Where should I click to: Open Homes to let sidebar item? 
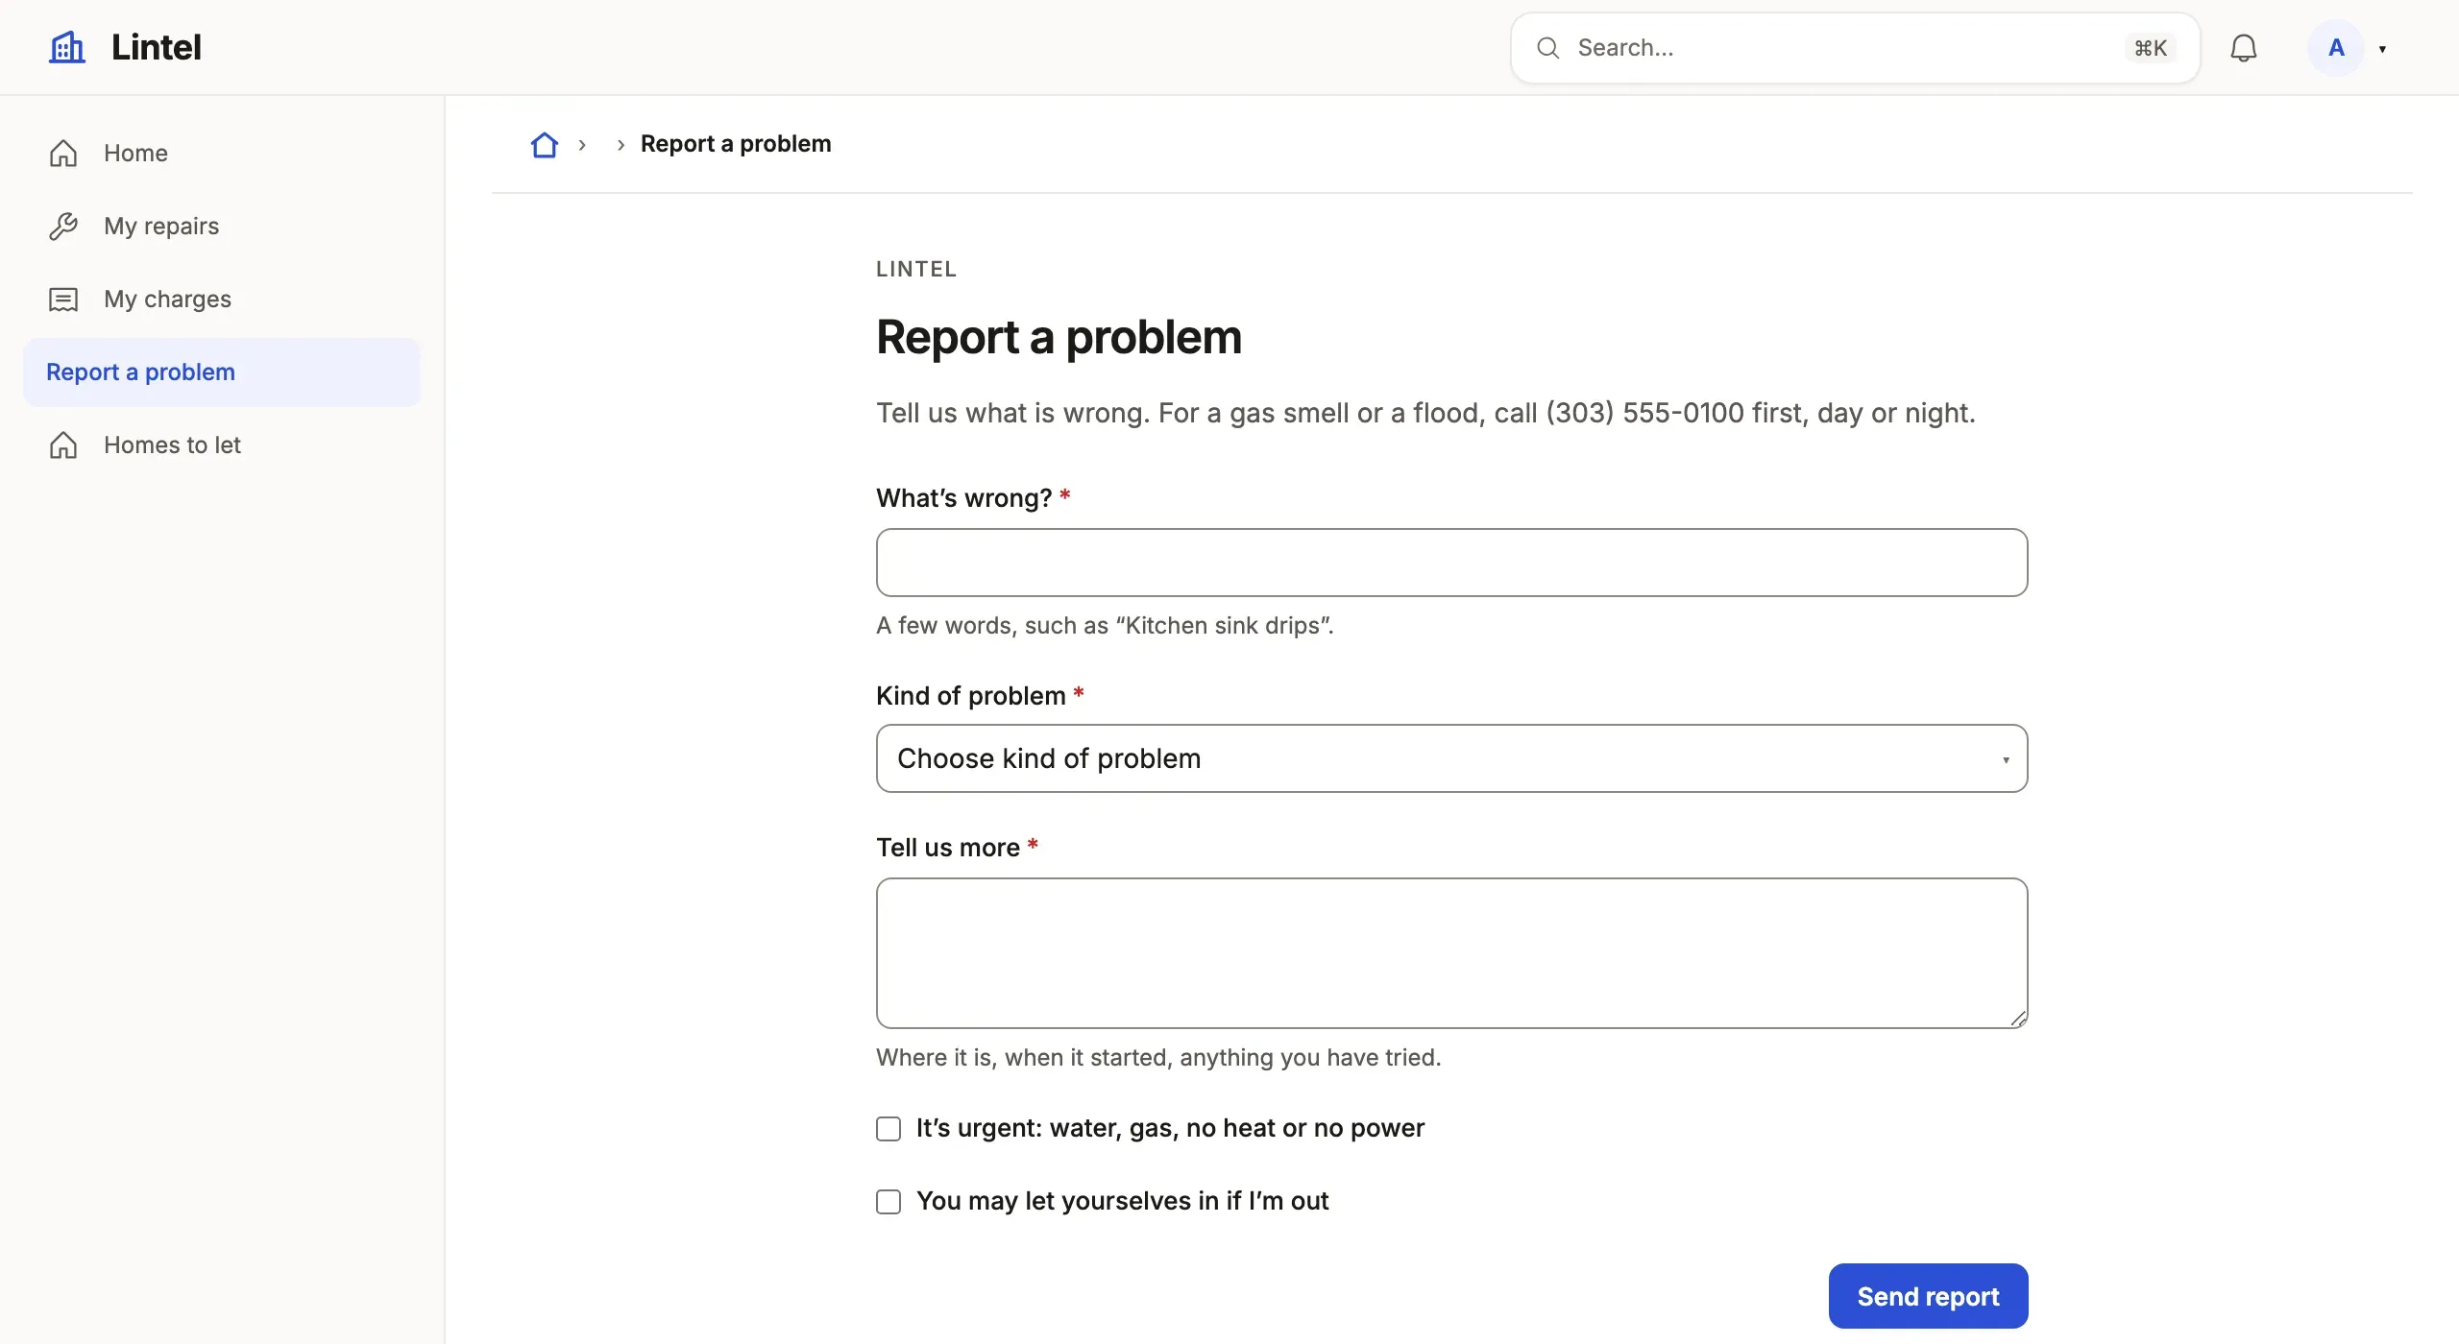(x=222, y=445)
